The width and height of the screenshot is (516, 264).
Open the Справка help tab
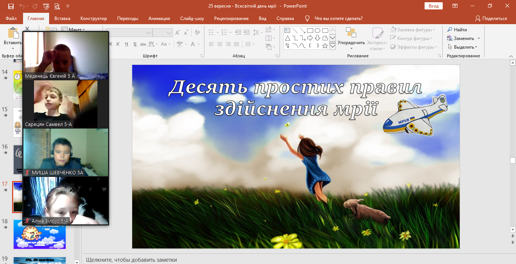[285, 18]
